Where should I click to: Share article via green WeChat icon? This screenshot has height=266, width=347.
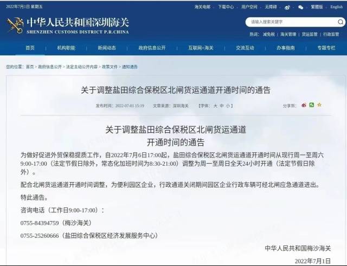[x=312, y=105]
